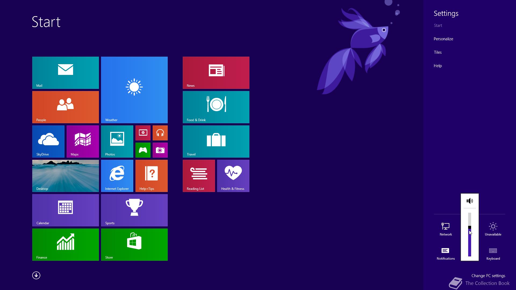This screenshot has height=290, width=516.
Task: Open the Mail tile
Action: pos(66,73)
